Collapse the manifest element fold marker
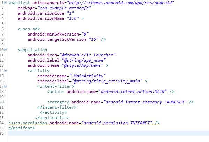The height and width of the screenshot is (142, 209). tap(6, 3)
